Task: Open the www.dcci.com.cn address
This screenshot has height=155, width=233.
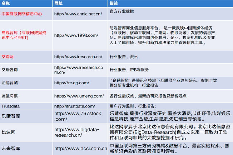Action: 80,148
